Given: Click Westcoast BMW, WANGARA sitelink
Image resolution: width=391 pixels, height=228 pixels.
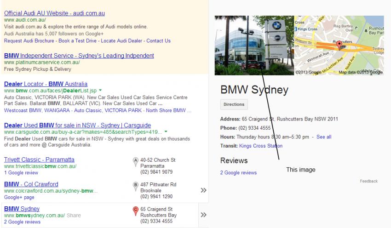Looking at the screenshot, I should pos(37,110).
